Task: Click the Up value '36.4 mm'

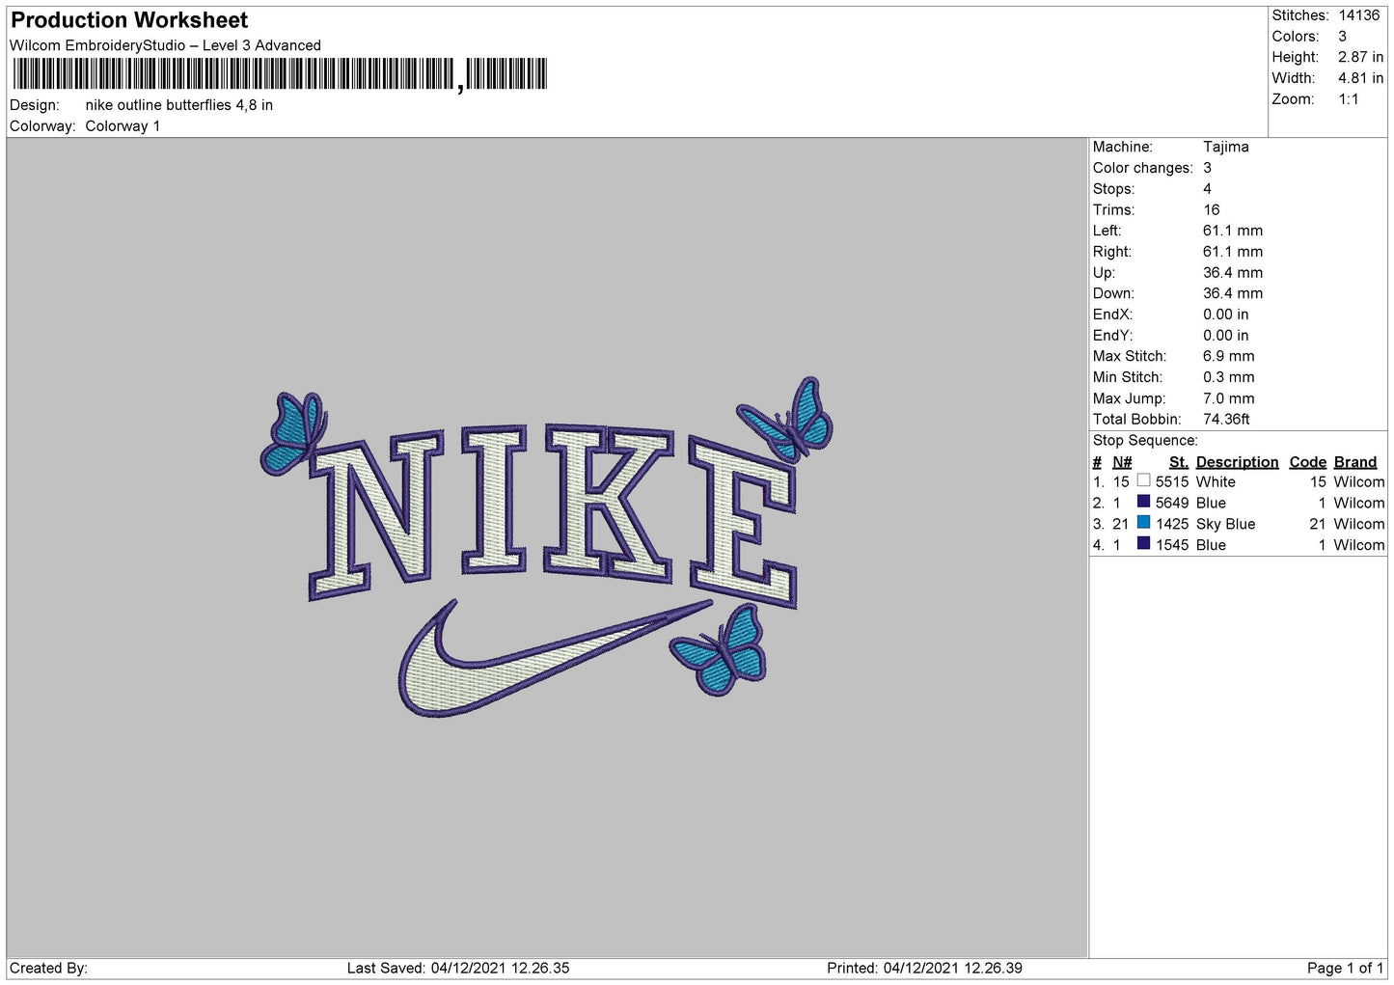Action: click(x=1233, y=272)
